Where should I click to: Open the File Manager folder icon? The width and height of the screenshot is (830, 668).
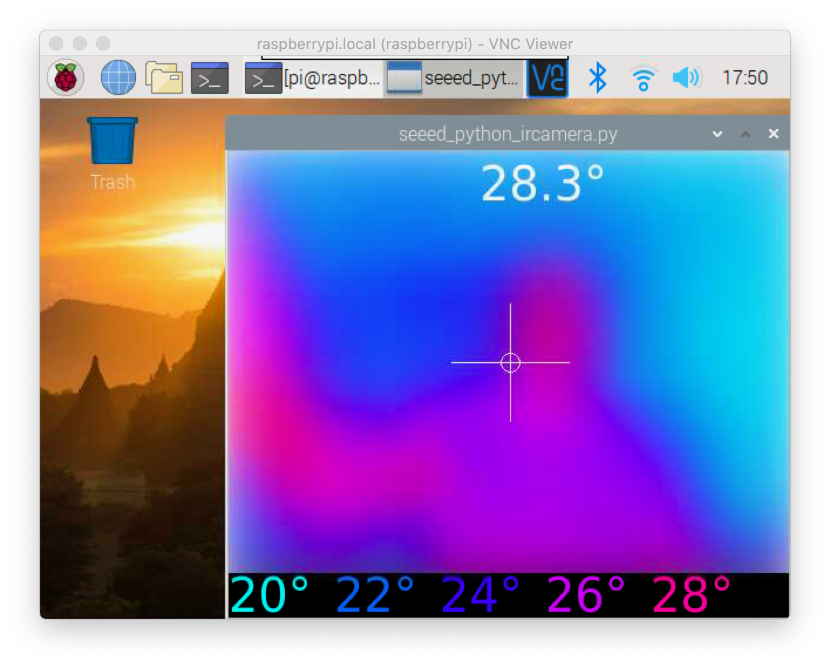(164, 78)
